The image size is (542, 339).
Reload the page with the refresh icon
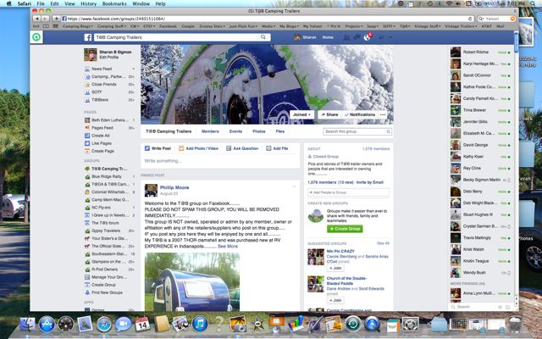tap(470, 19)
